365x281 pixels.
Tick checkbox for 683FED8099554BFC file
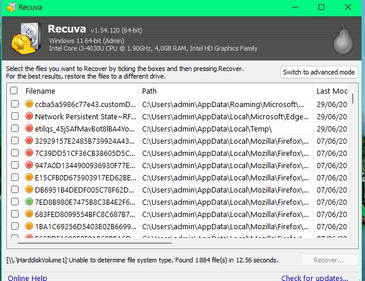click(x=15, y=214)
